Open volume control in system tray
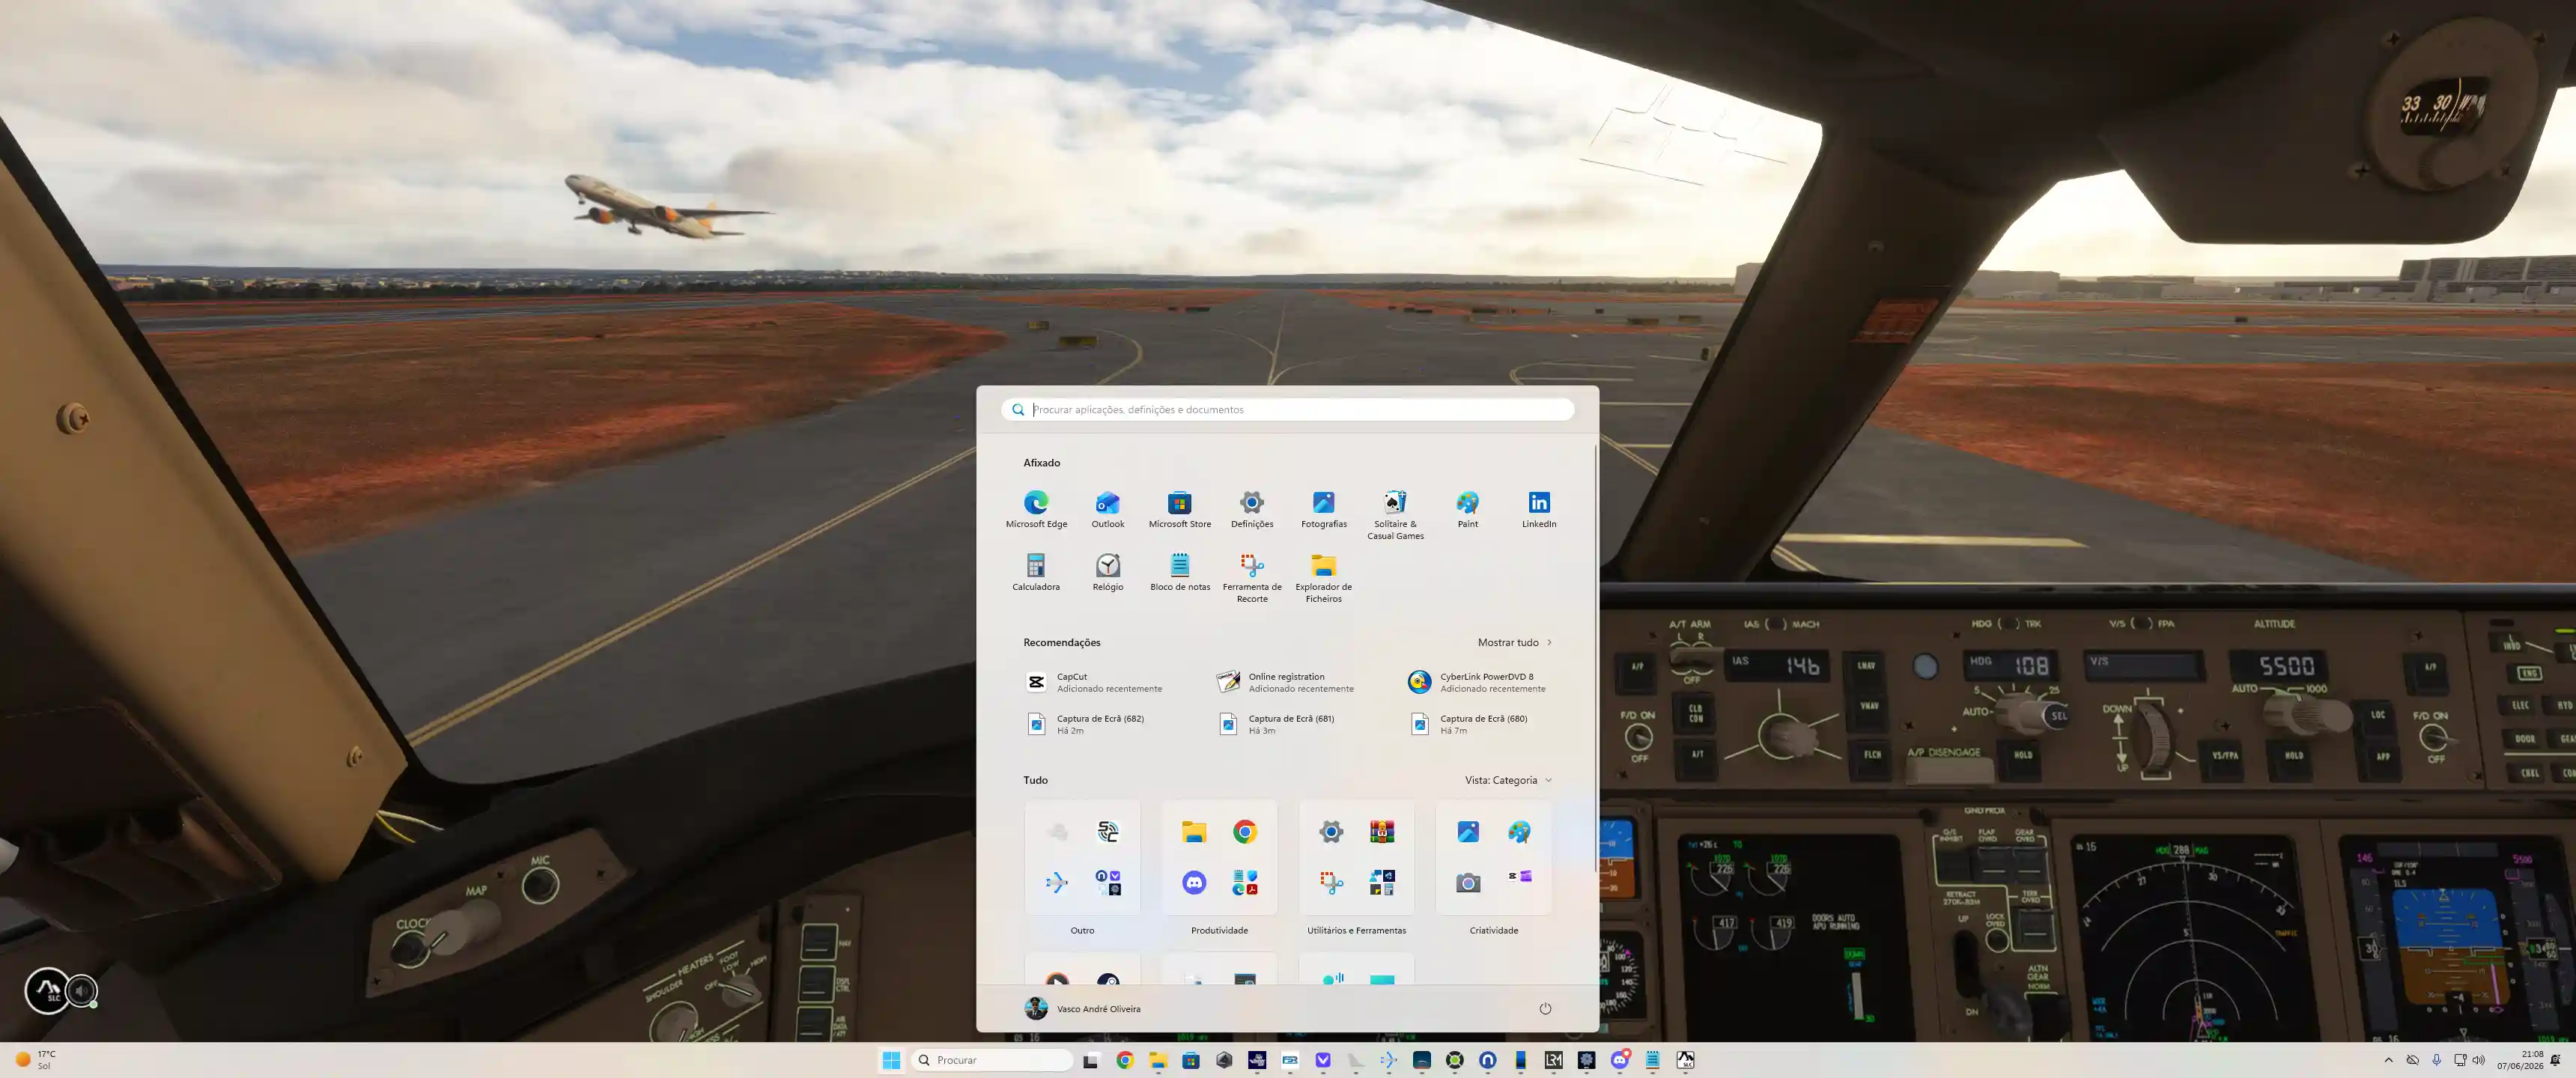2576x1078 pixels. click(x=2478, y=1060)
